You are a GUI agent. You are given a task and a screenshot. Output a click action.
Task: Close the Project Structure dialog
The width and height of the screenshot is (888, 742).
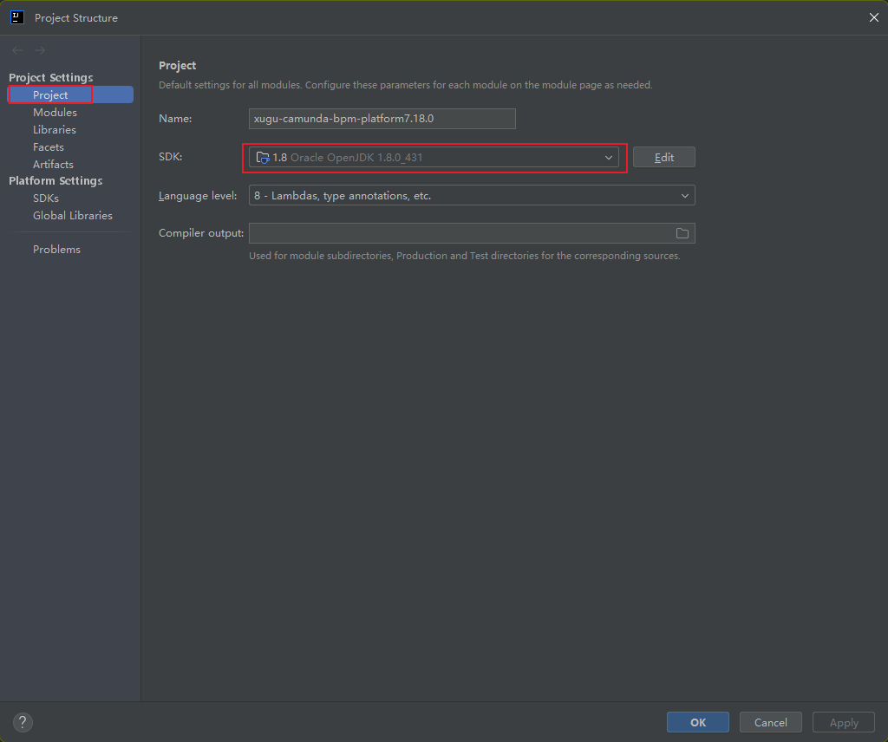pos(873,17)
